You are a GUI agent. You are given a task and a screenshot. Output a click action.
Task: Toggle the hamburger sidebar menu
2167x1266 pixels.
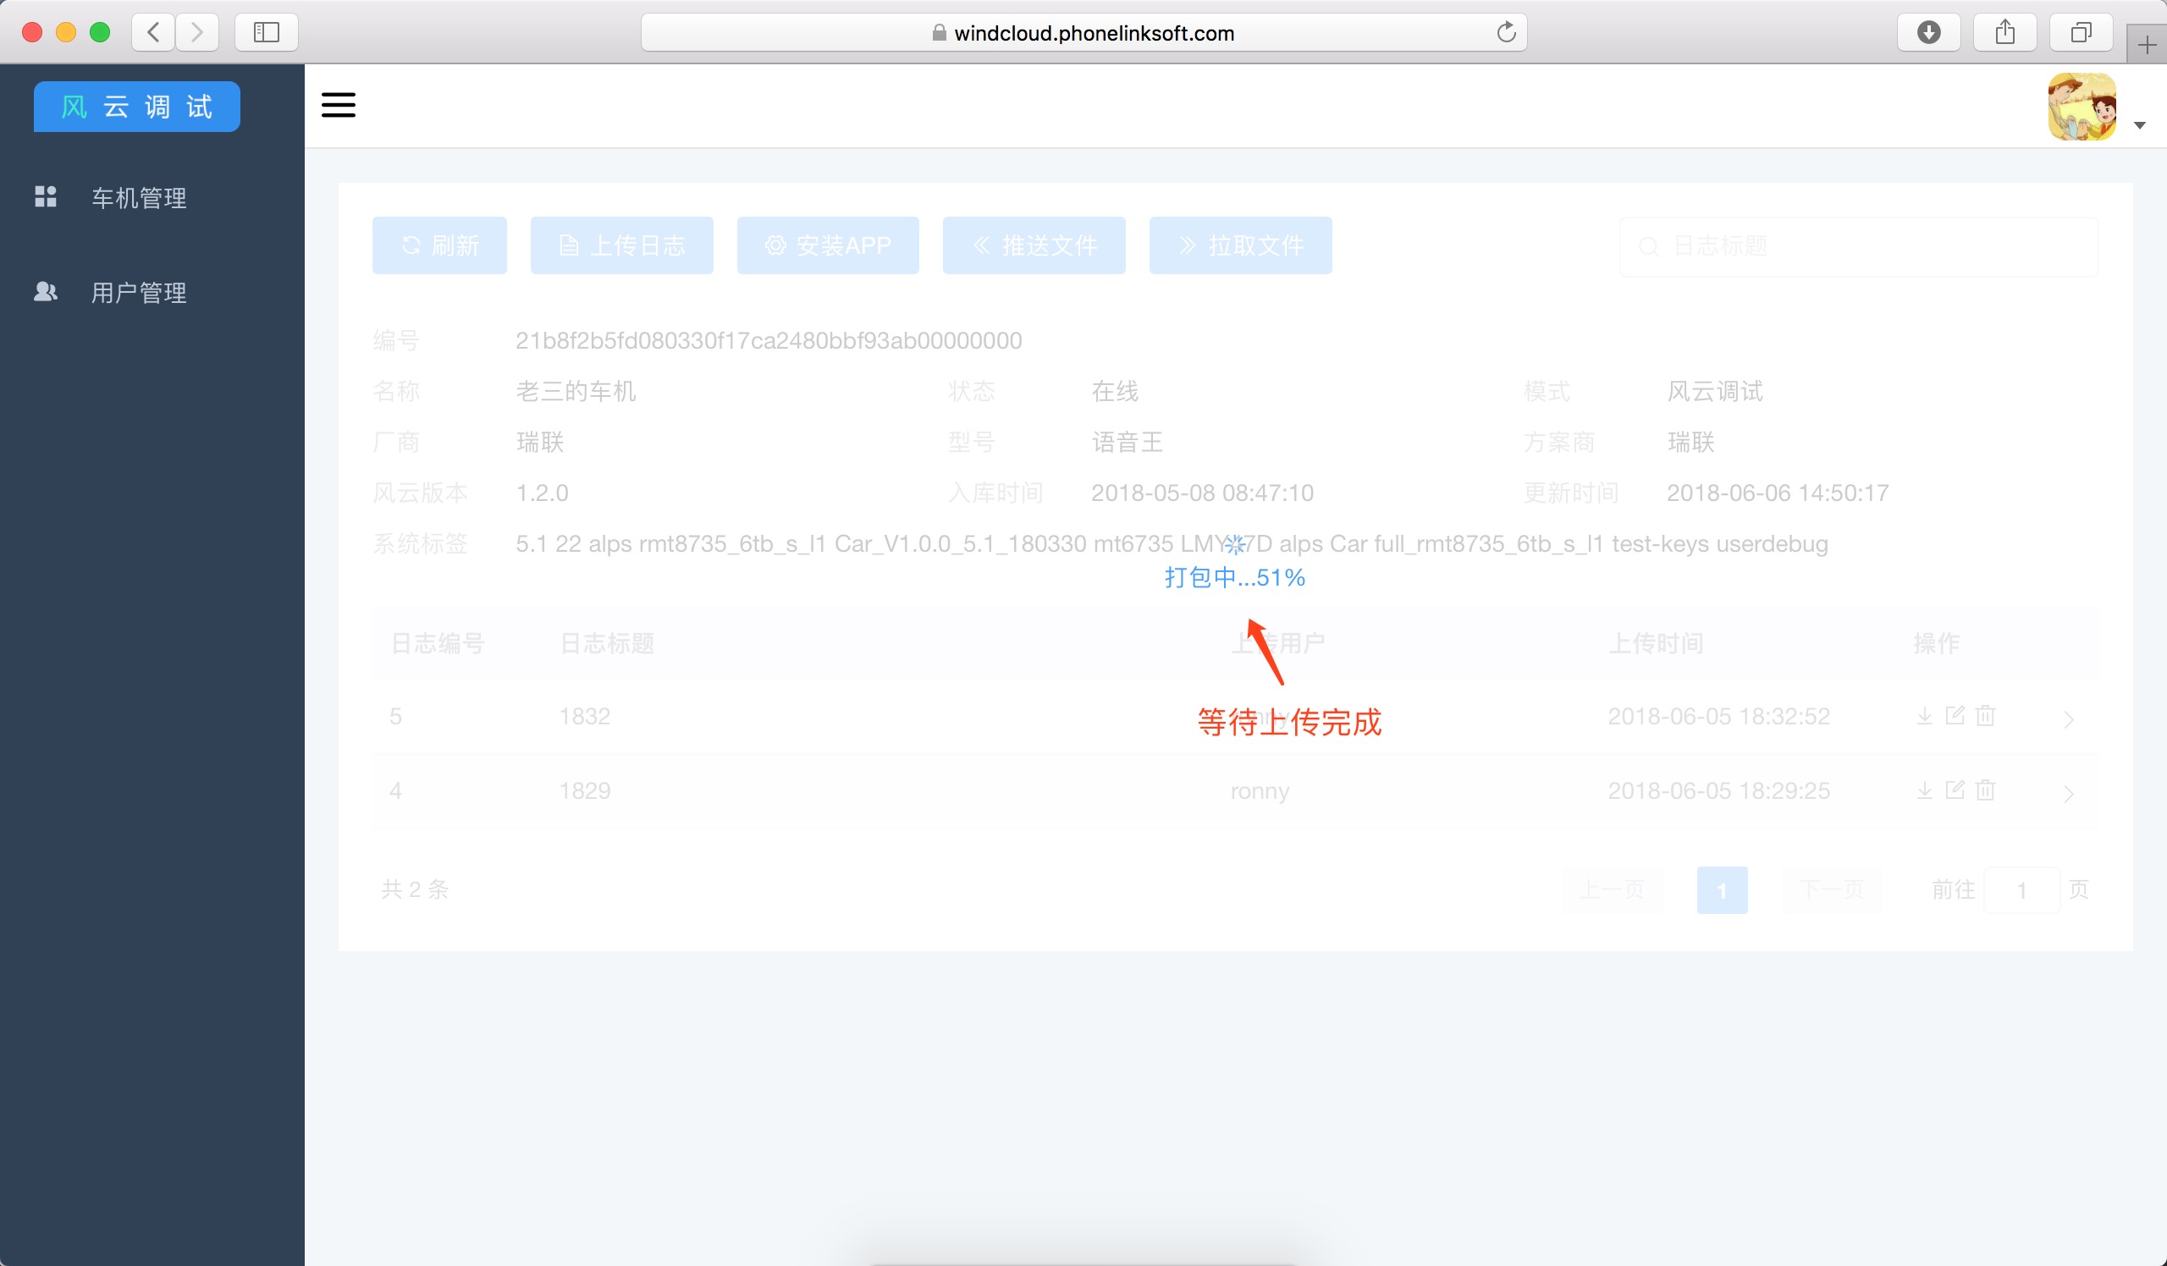(x=338, y=105)
